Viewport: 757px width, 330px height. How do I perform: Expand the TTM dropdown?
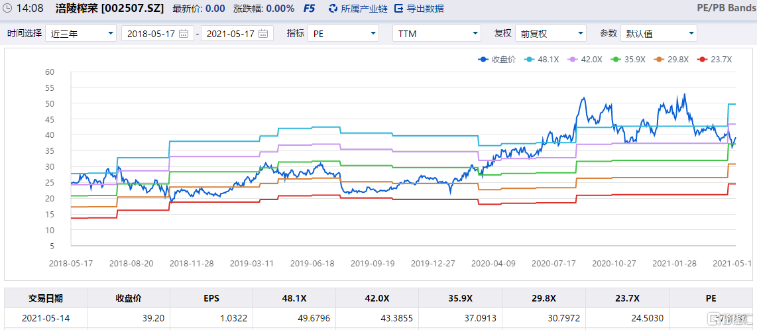click(437, 33)
